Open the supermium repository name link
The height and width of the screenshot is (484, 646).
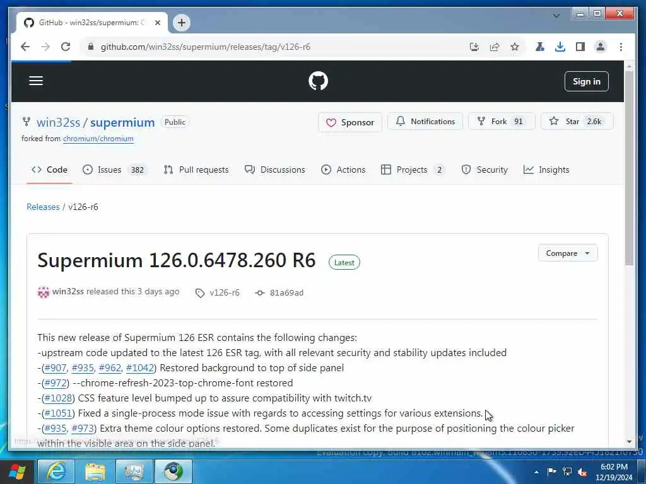[122, 123]
